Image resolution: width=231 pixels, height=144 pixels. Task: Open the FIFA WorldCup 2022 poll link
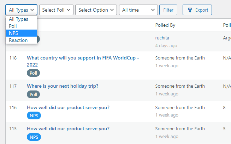(83, 61)
